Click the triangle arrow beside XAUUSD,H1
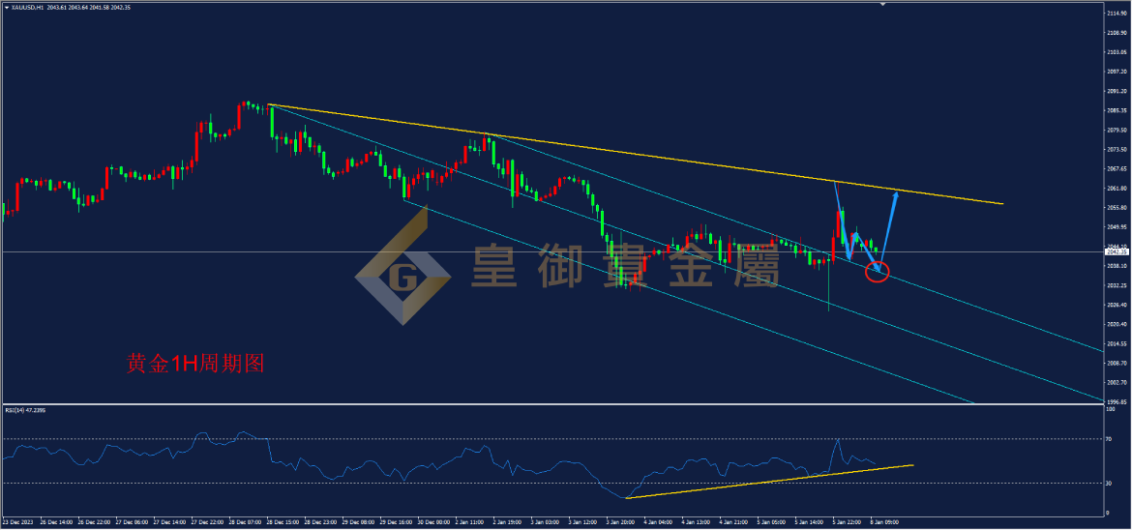The image size is (1132, 530). point(7,7)
